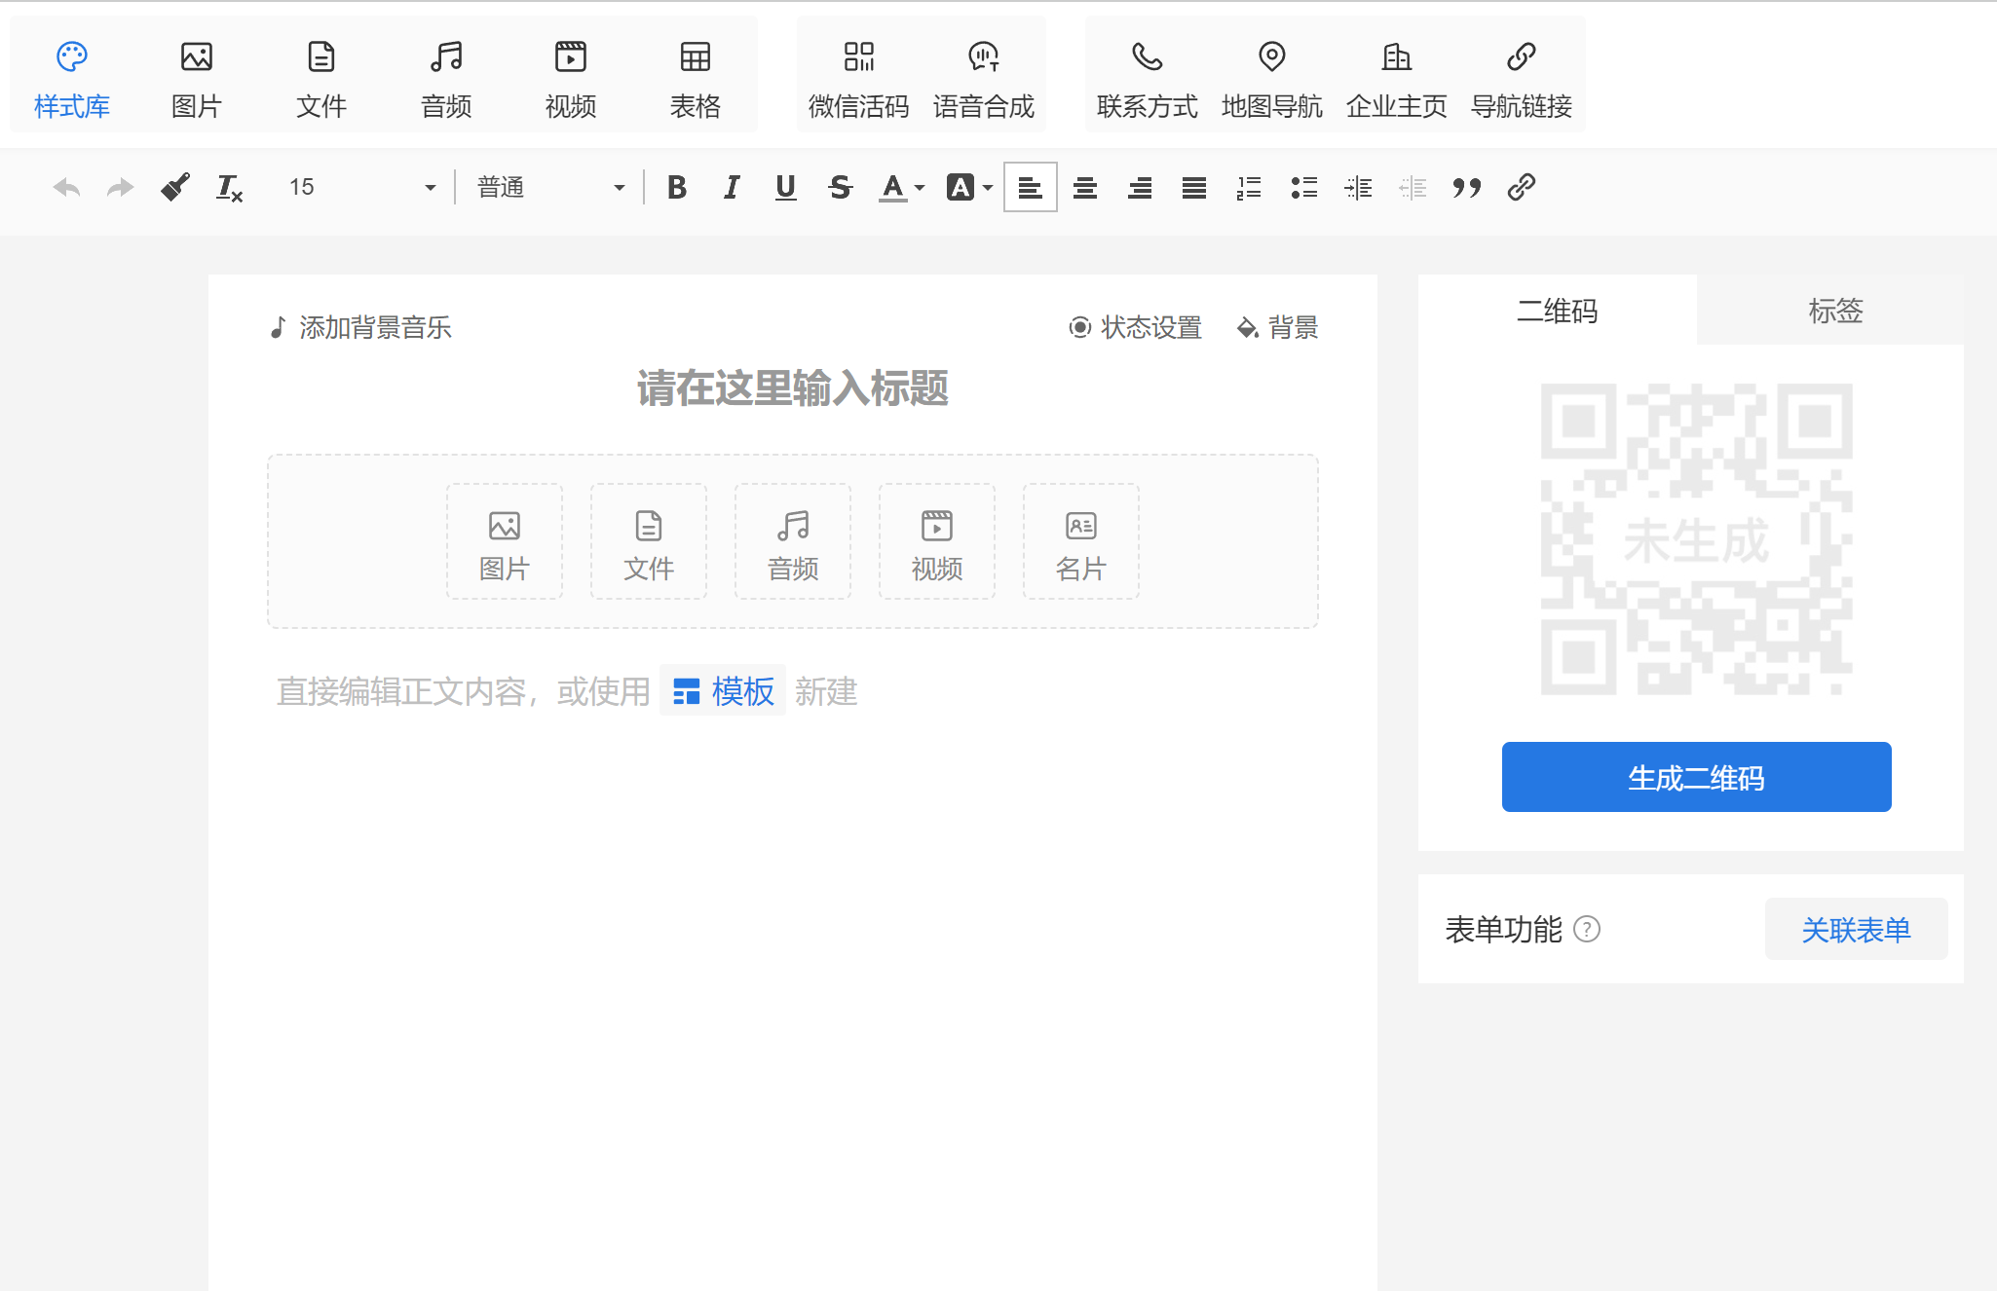Toggle bold formatting

(677, 187)
